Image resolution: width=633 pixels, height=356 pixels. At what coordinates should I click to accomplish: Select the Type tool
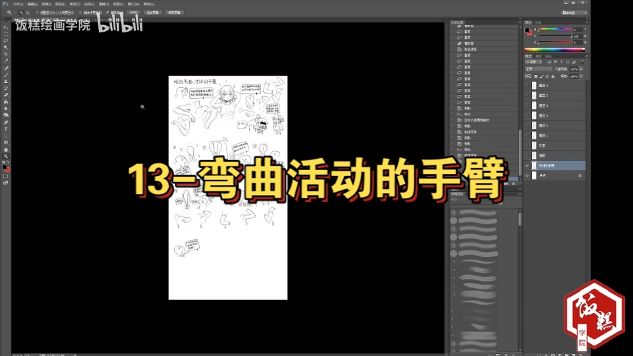pyautogui.click(x=6, y=129)
